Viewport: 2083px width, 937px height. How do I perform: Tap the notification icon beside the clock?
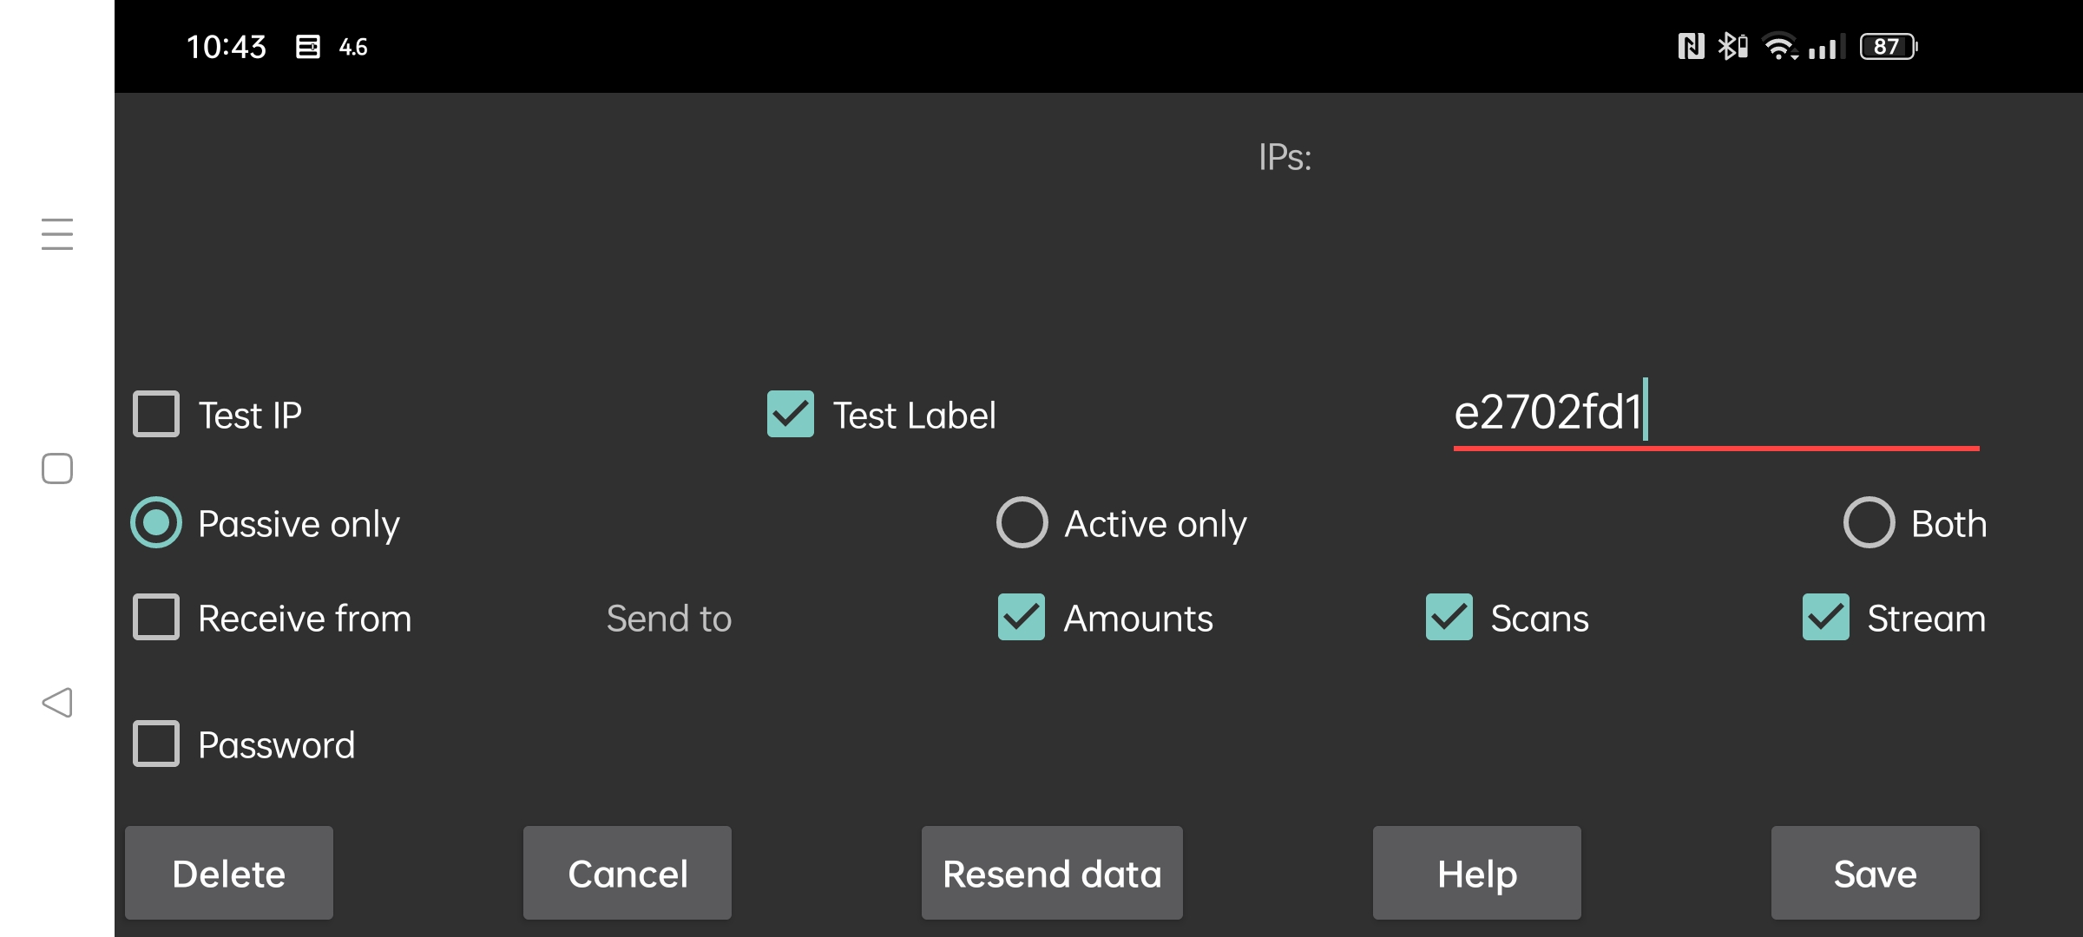307,47
